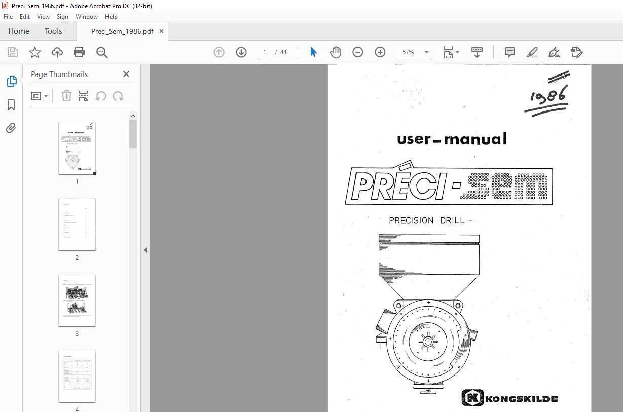This screenshot has height=412, width=623.
Task: Open fit page options dropdown arrow
Action: click(458, 52)
